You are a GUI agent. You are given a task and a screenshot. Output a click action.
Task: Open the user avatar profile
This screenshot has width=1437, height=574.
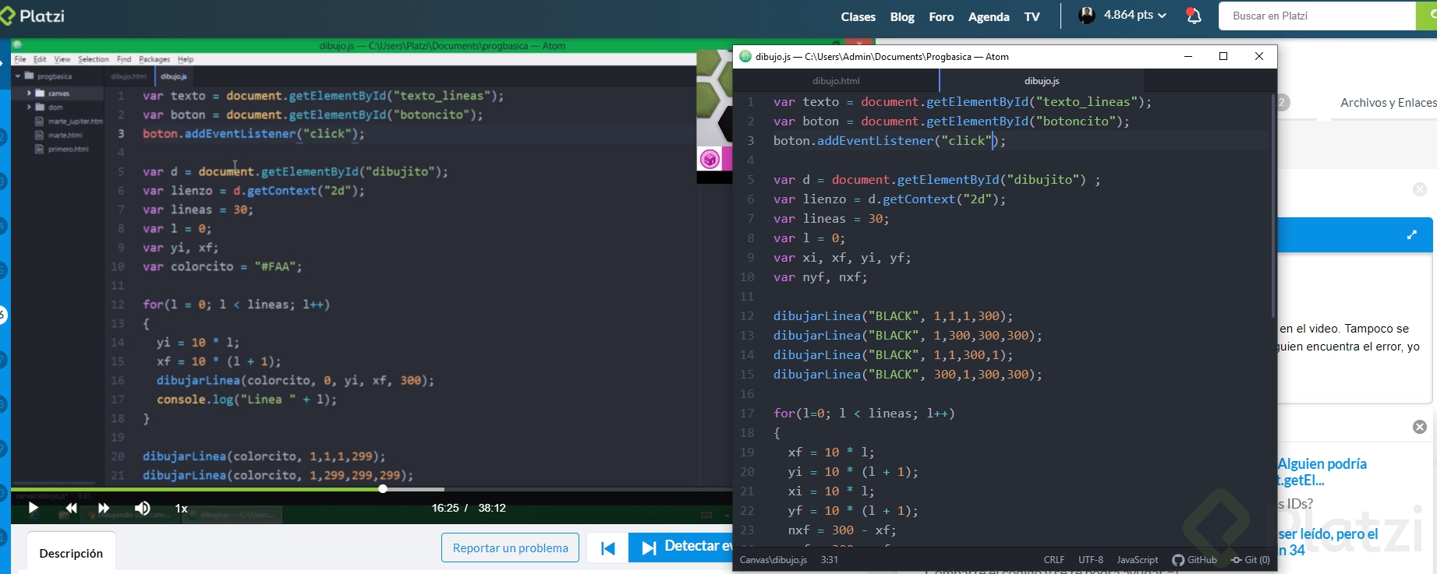point(1086,16)
